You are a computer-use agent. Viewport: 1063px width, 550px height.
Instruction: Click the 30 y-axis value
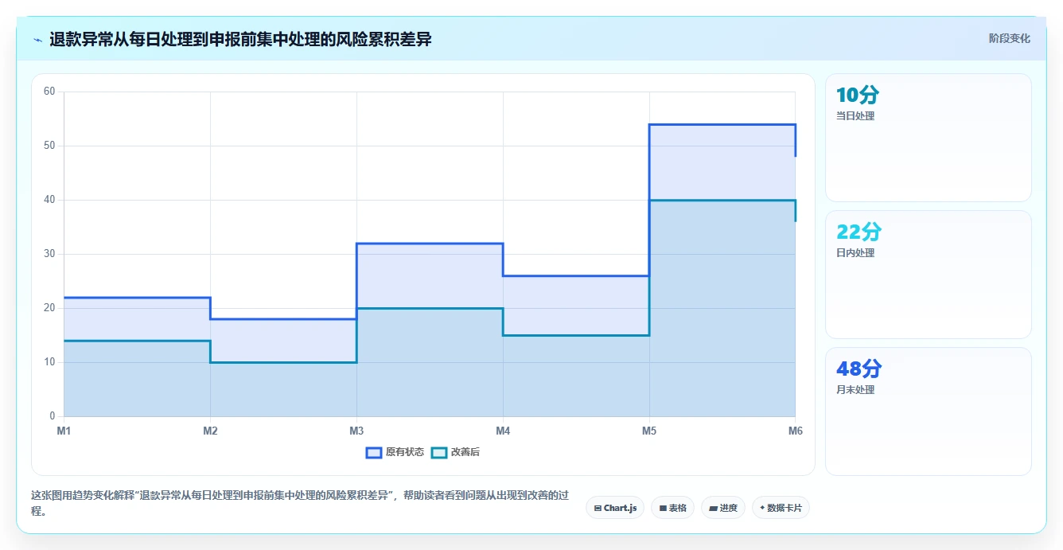point(49,254)
